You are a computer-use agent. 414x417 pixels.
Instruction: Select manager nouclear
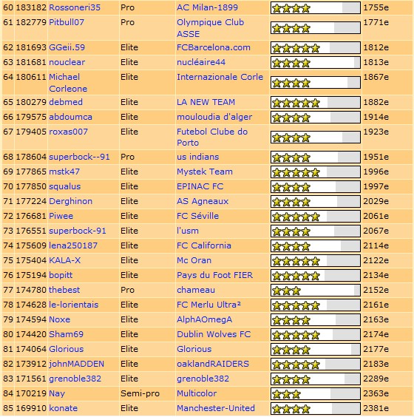(67, 62)
